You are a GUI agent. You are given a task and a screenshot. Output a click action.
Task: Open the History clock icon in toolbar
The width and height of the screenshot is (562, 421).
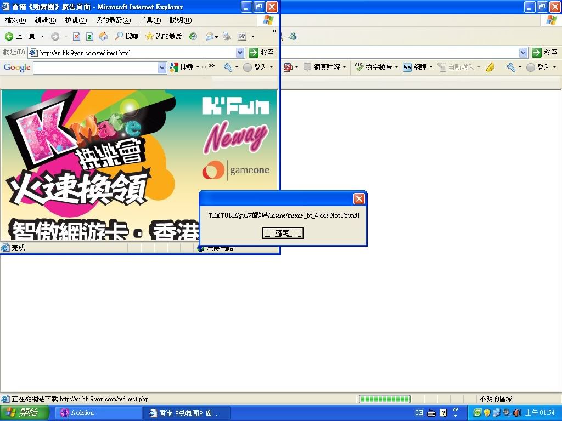pos(193,36)
